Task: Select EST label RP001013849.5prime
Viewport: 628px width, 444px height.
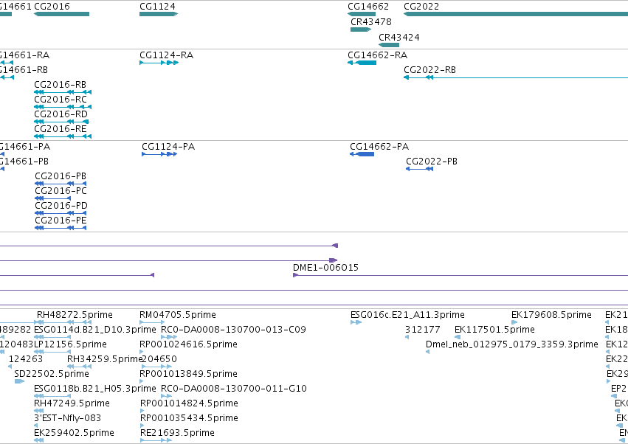Action: pos(189,374)
